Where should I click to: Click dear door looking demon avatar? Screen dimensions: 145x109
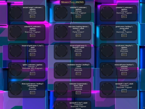coord(61,31)
